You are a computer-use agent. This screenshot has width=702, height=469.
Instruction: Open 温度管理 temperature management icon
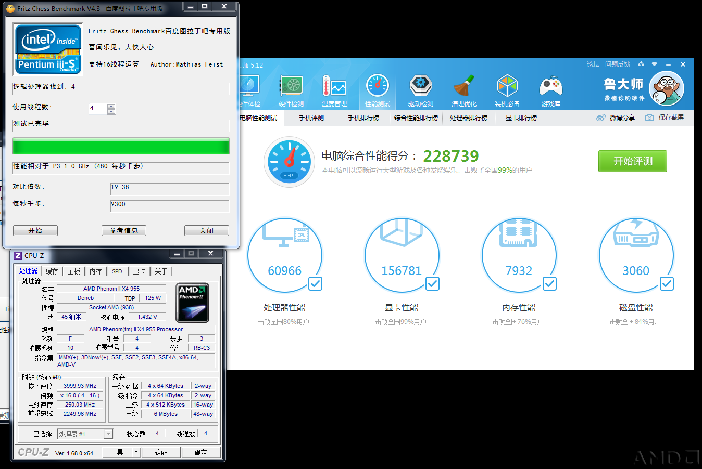coord(334,91)
